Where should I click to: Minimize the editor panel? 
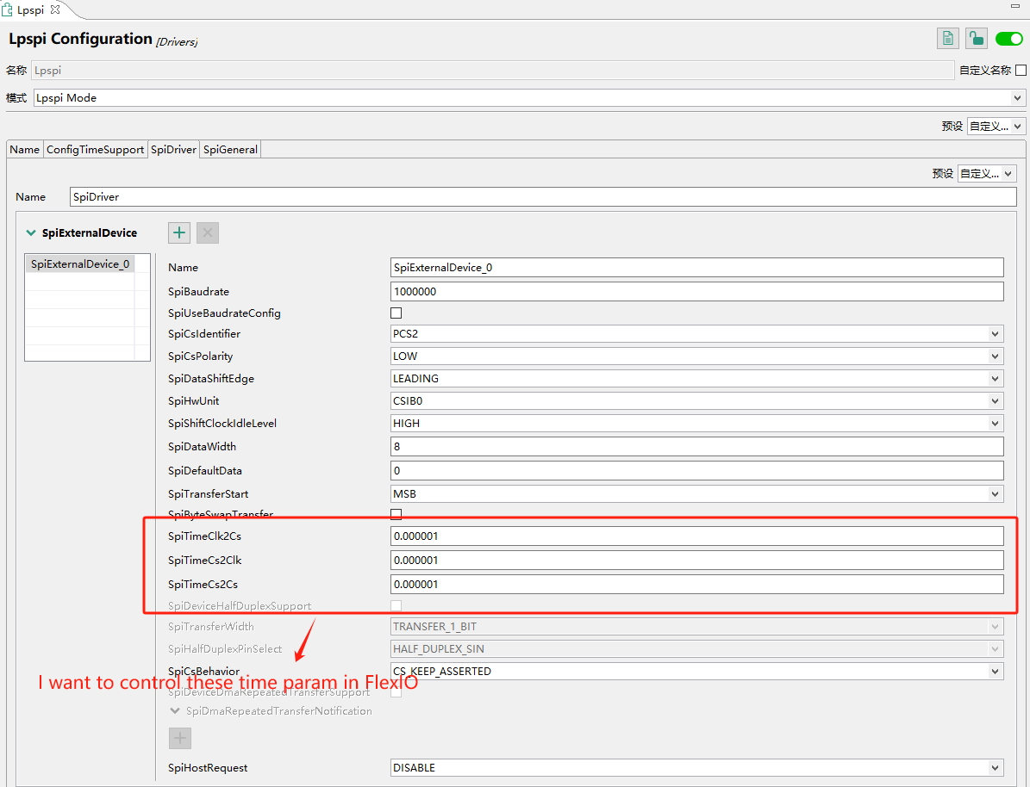pyautogui.click(x=1016, y=7)
